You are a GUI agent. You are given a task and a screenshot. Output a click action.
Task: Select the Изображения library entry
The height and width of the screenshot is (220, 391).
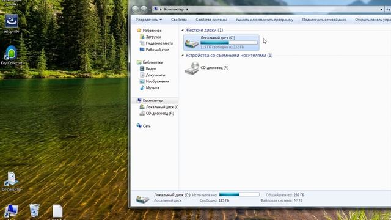click(158, 81)
